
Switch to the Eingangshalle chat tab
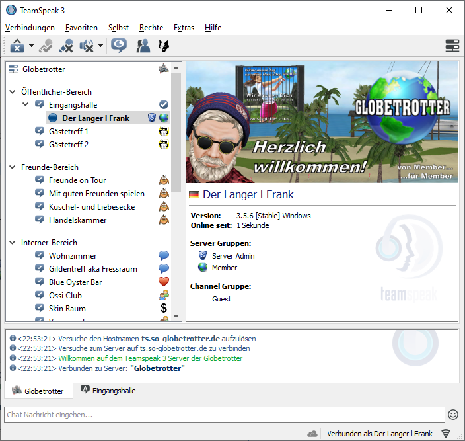click(108, 390)
